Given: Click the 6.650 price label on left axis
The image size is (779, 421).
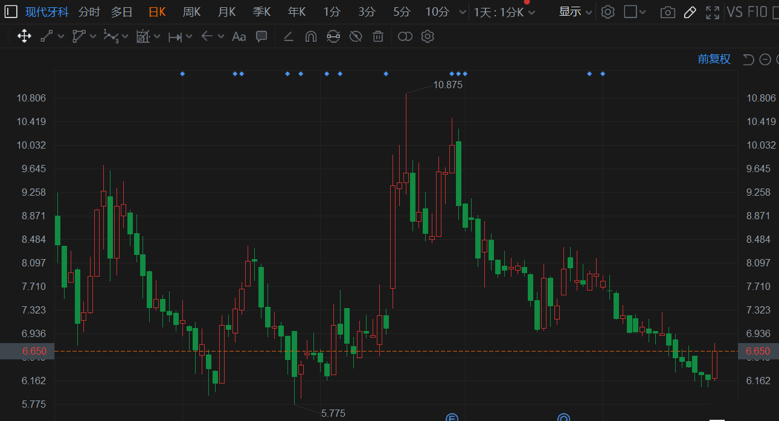Looking at the screenshot, I should tap(34, 351).
